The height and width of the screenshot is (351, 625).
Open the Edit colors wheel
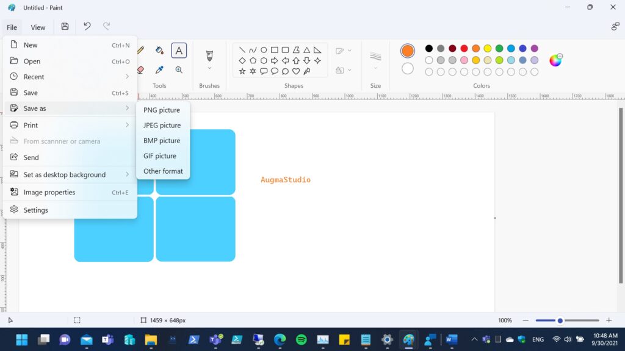pos(555,60)
